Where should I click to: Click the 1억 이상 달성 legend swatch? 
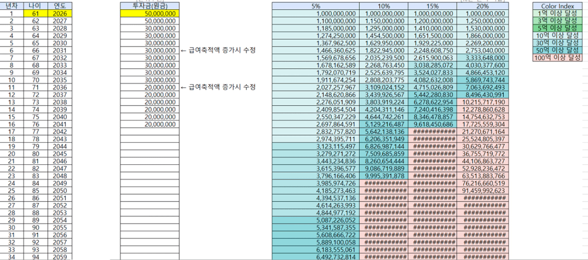pyautogui.click(x=557, y=13)
